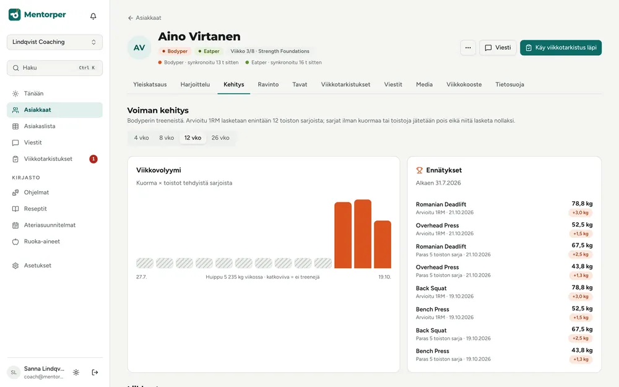619x387 pixels.
Task: Select the 8 vko time range
Action: pyautogui.click(x=167, y=138)
